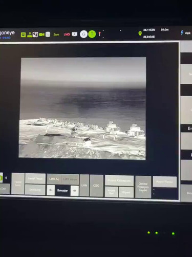This screenshot has height=257, width=192.
Task: Click the LMO Aç button
Action: click(x=54, y=179)
